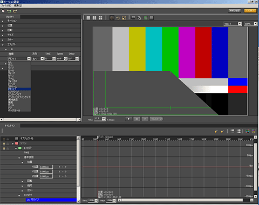Collapse the scene row in timeline tree
This screenshot has height=205, width=259.
click(12, 143)
